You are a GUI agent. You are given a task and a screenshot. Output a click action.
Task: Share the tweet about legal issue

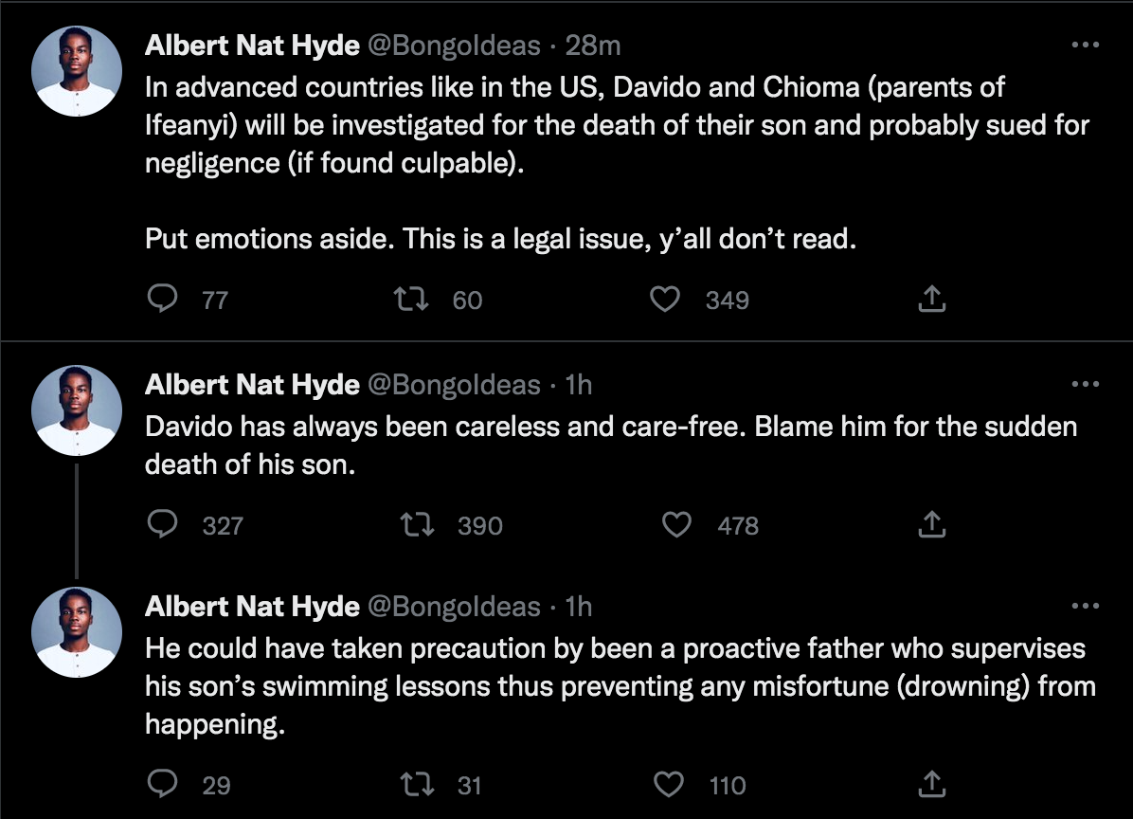tap(932, 300)
